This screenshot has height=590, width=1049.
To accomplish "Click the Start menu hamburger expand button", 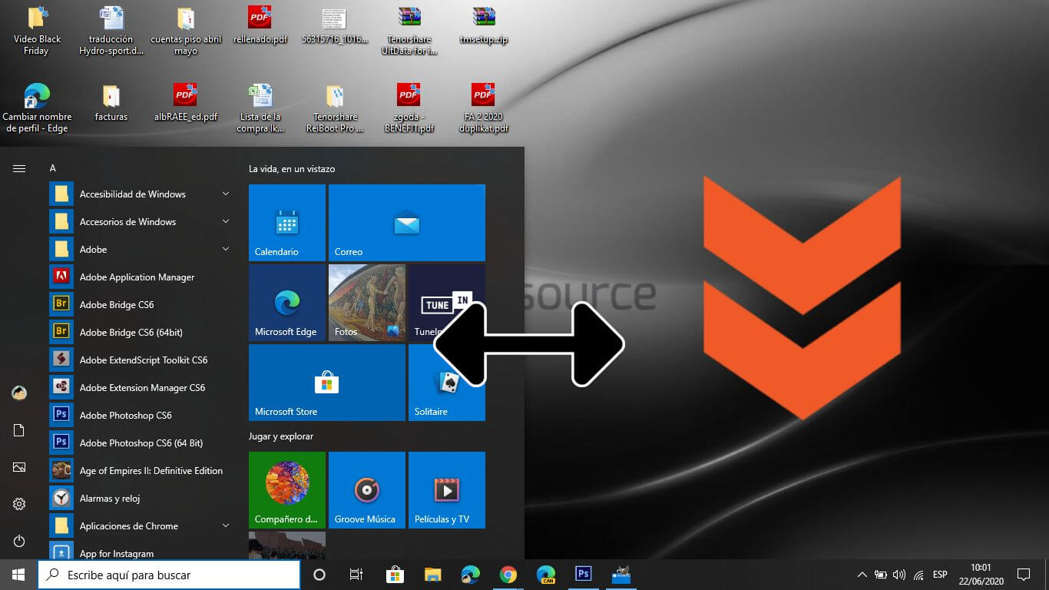I will (19, 168).
